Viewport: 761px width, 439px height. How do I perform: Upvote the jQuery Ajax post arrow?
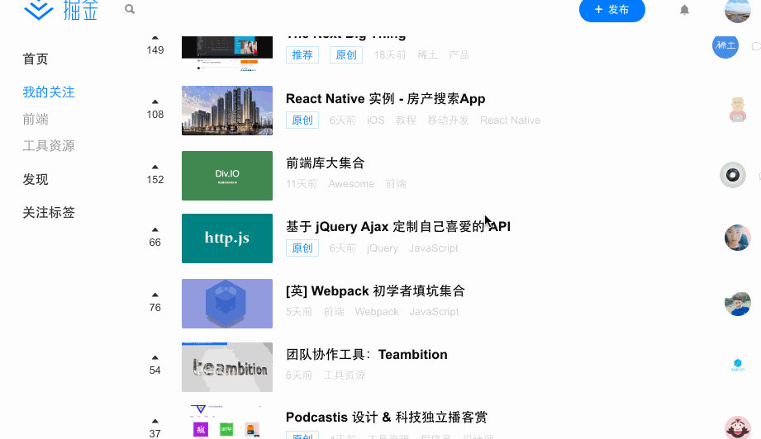[x=155, y=229]
